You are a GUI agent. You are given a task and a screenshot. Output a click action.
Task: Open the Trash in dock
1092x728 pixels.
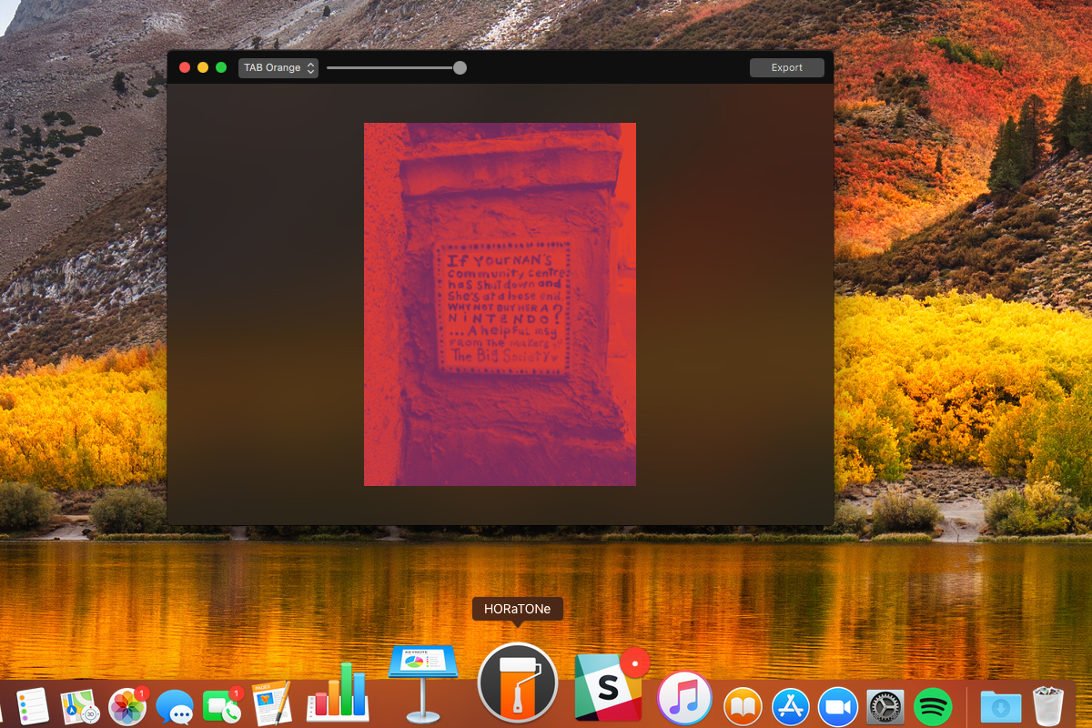(1048, 706)
